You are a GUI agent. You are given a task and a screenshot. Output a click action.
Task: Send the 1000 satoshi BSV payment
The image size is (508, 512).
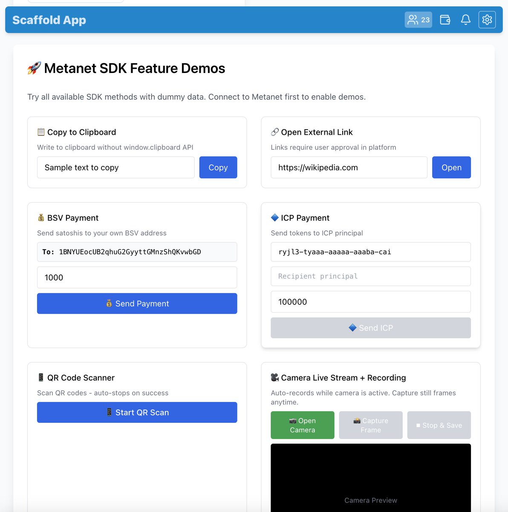pyautogui.click(x=137, y=303)
